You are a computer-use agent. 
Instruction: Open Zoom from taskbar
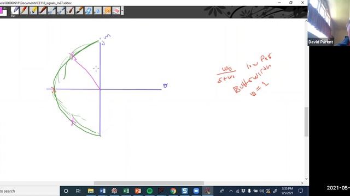(x=196, y=191)
